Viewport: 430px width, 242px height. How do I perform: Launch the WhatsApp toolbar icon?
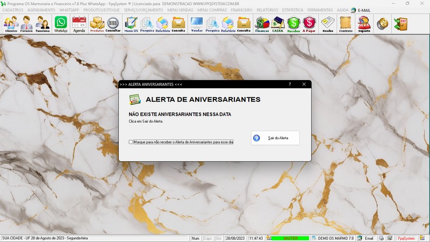coord(61,24)
